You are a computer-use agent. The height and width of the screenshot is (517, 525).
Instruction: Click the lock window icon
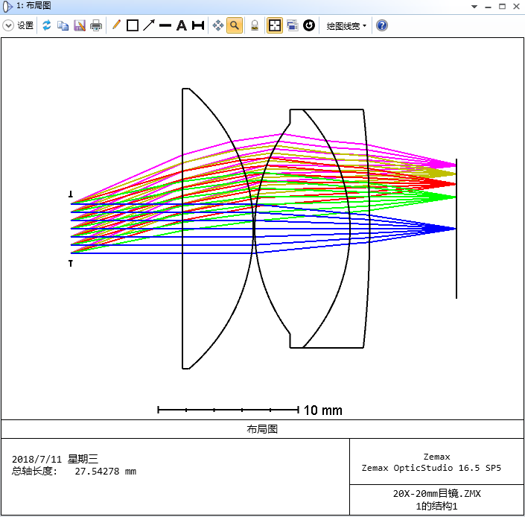(x=255, y=25)
